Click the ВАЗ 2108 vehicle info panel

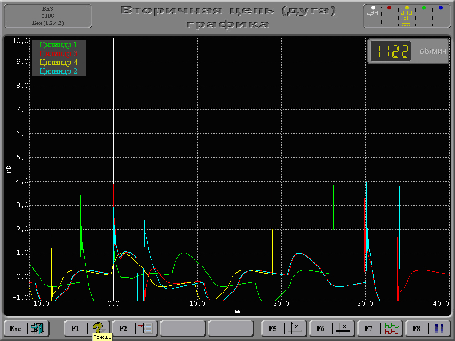pyautogui.click(x=48, y=16)
